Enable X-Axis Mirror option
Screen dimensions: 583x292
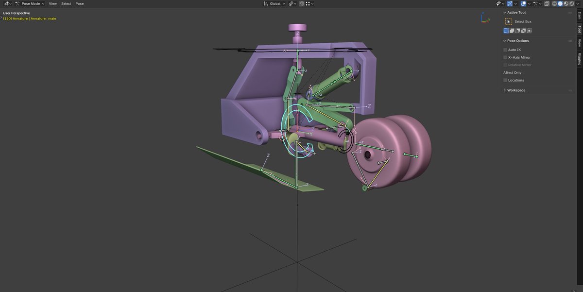505,57
